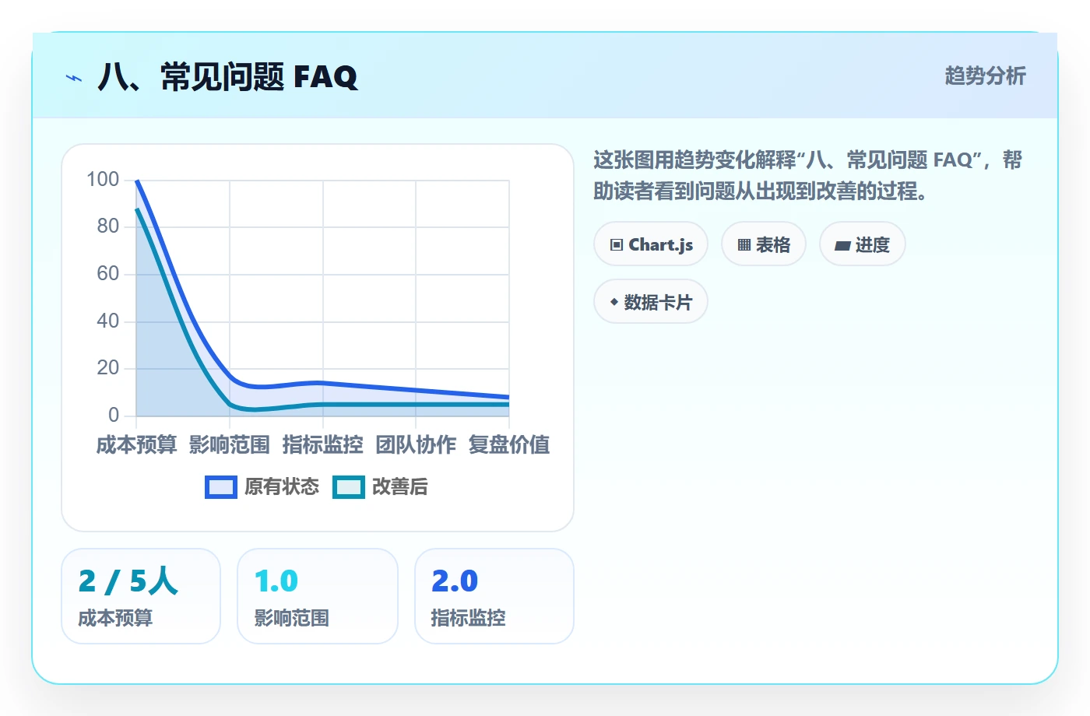Click the 表格 tag text

point(773,245)
